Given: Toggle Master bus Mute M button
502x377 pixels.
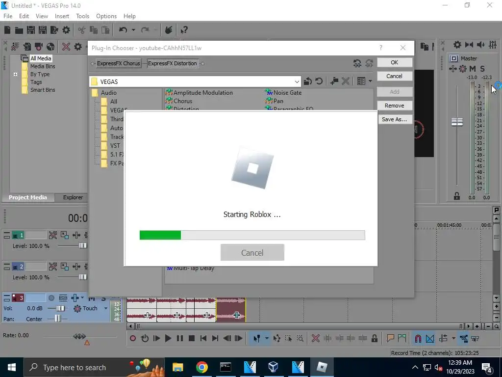Looking at the screenshot, I should 473,69.
